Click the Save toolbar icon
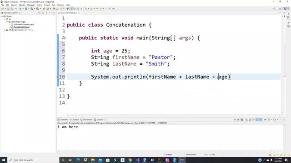291x163 pixels. (8, 9)
